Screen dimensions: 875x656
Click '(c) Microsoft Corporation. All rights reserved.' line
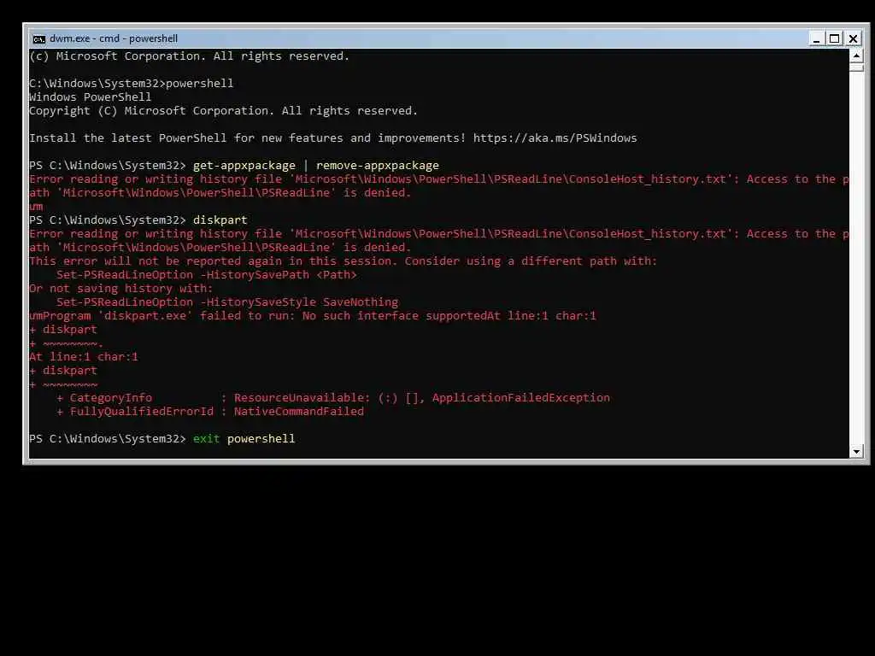coord(189,56)
